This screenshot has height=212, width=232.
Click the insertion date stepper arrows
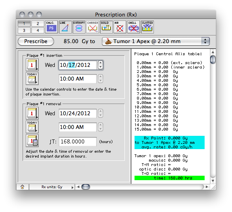click(100, 65)
